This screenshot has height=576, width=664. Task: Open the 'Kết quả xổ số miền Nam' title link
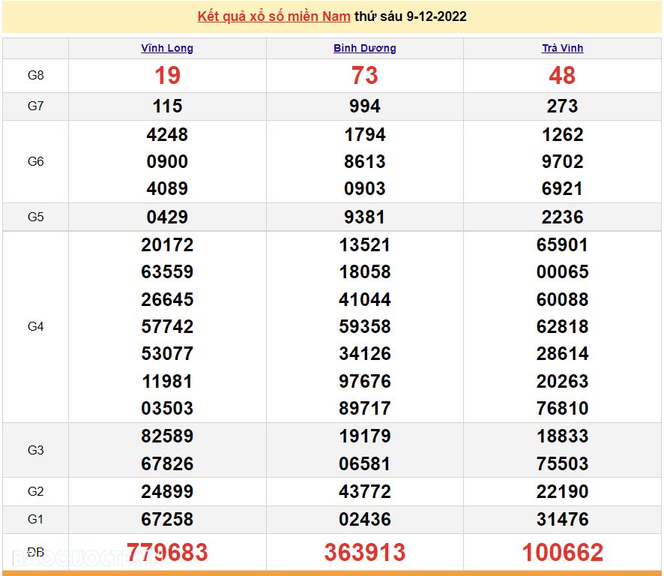coord(274,16)
